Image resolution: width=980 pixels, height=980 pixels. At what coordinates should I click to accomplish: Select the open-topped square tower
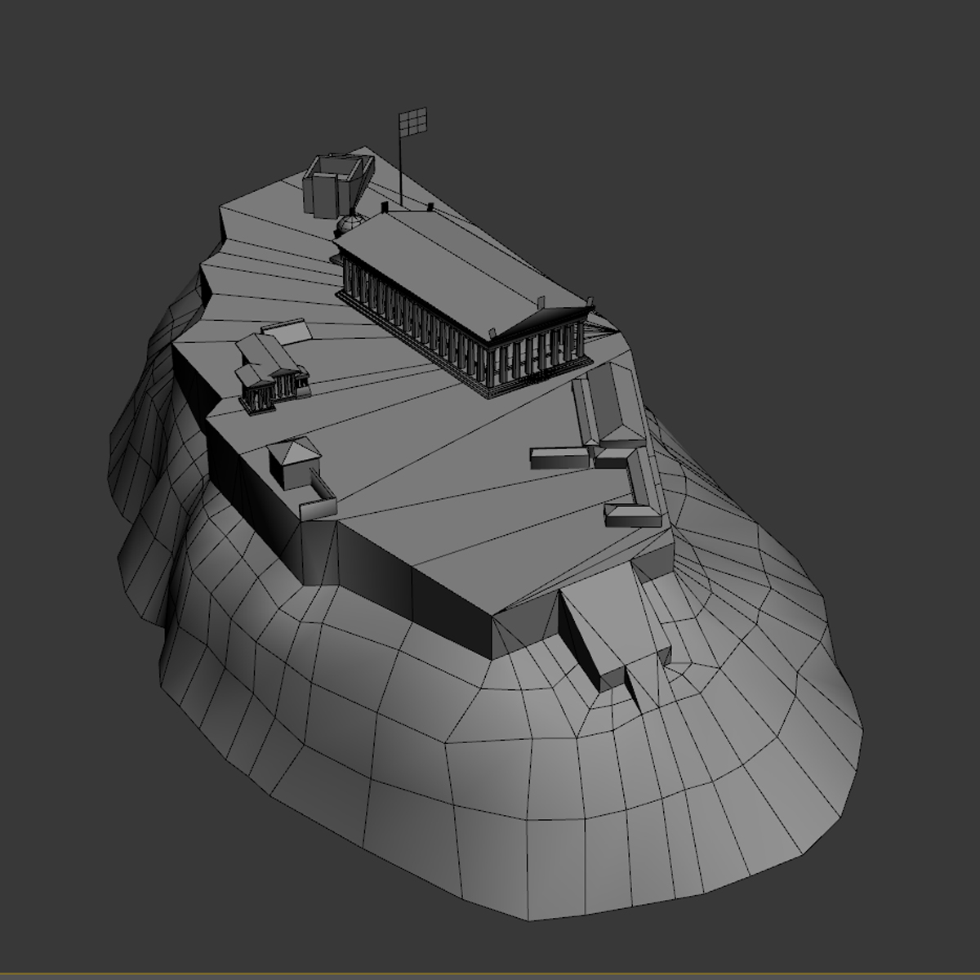click(x=336, y=185)
